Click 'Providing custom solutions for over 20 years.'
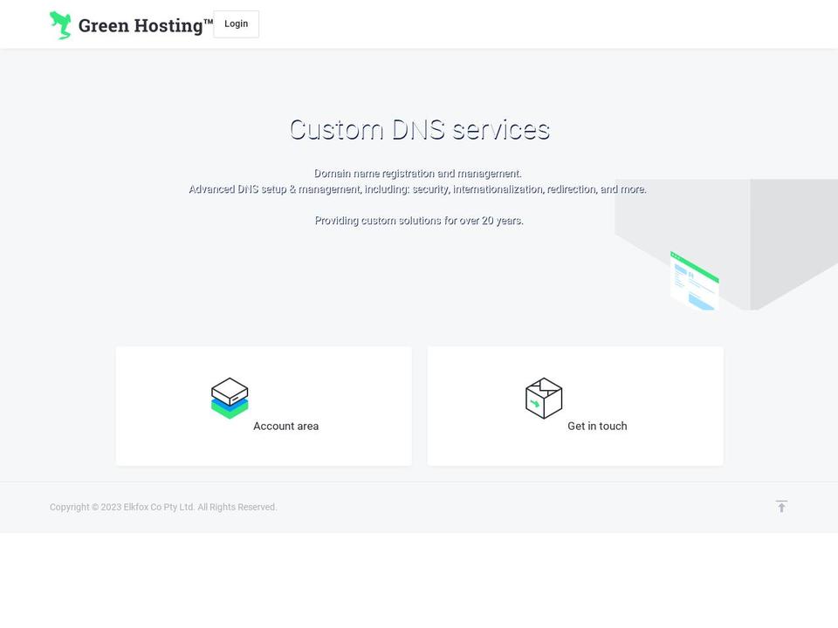Screen dimensions: 838x628 419,221
